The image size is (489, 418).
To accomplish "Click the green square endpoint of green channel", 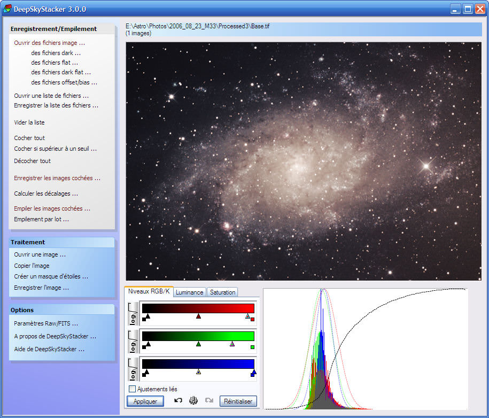I will (253, 347).
